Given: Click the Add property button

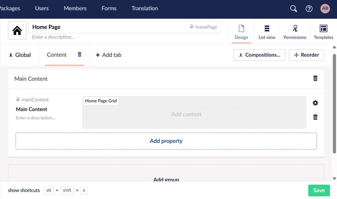Looking at the screenshot, I should 166,141.
